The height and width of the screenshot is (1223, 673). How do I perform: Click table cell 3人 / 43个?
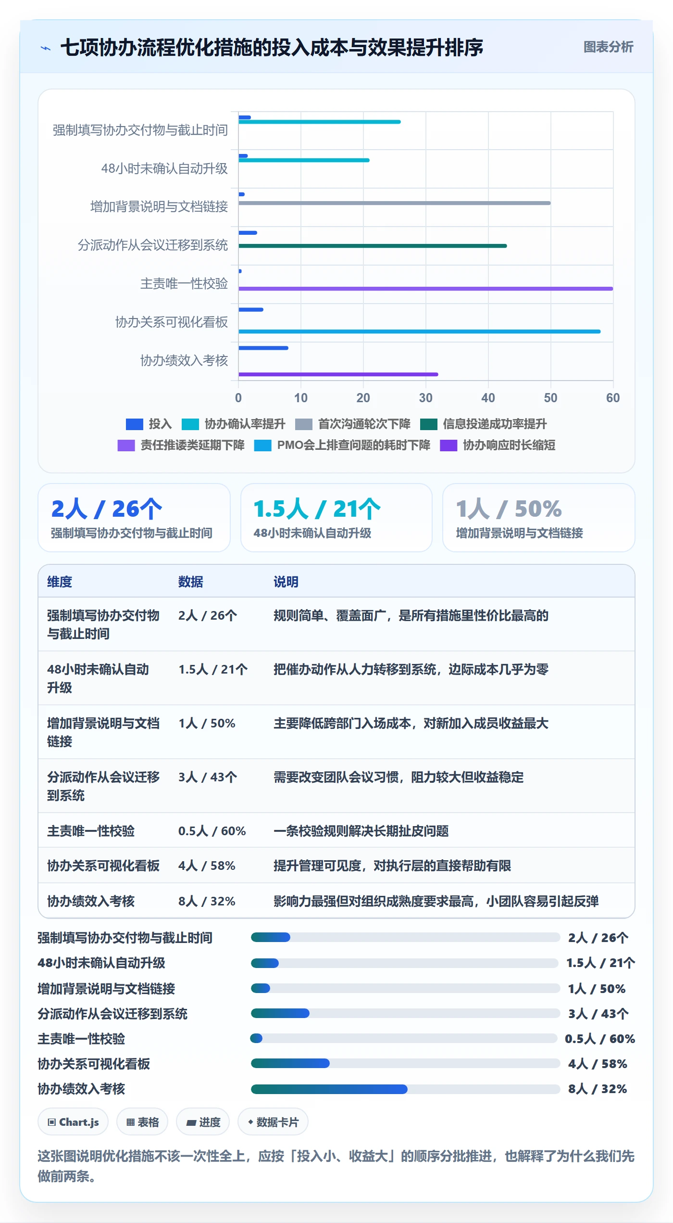point(208,777)
